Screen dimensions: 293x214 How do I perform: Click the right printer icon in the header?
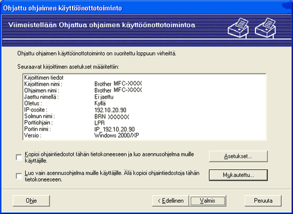(x=265, y=28)
